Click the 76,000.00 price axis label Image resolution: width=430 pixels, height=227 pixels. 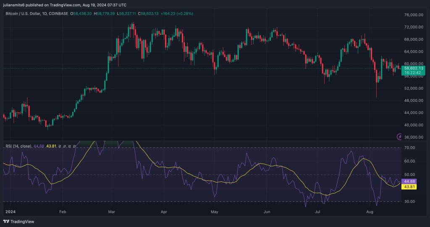pos(413,15)
